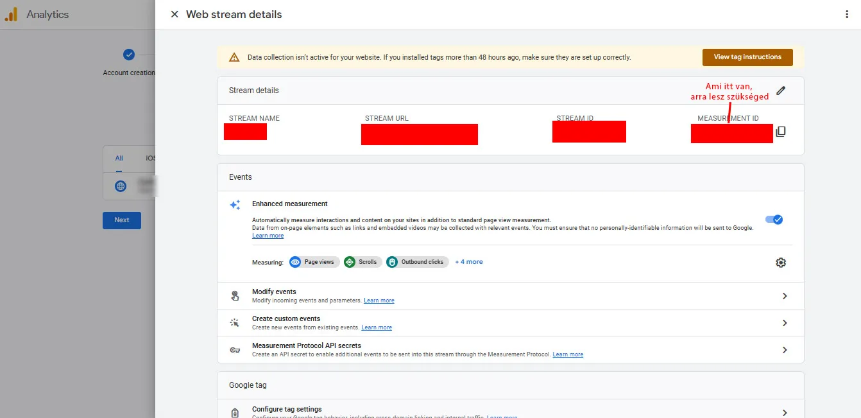The image size is (861, 418).
Task: Open Learn more link under Enhanced measurement
Action: click(268, 236)
